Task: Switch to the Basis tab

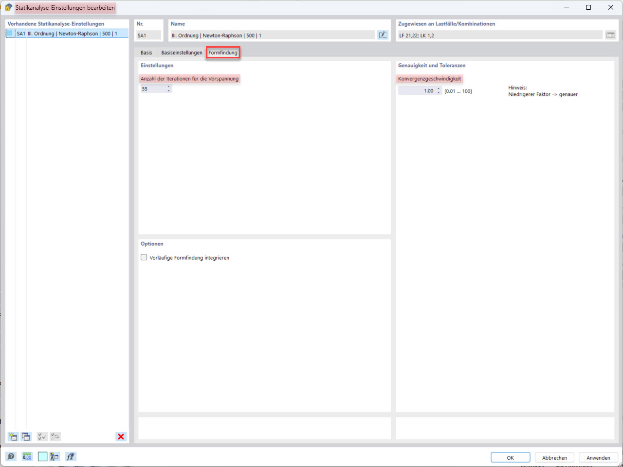Action: coord(146,52)
